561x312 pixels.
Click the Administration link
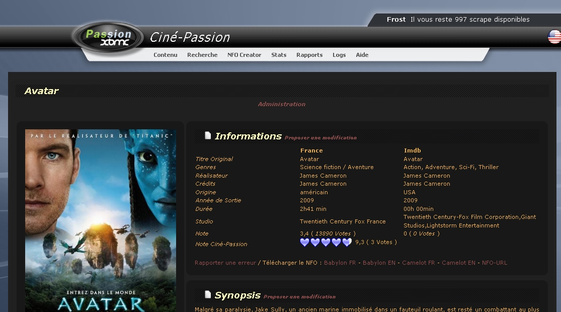282,104
